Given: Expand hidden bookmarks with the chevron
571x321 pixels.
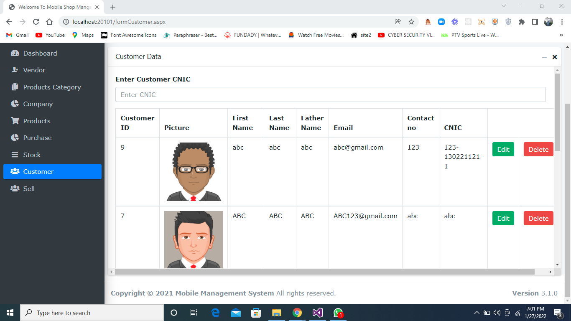Looking at the screenshot, I should [x=561, y=35].
